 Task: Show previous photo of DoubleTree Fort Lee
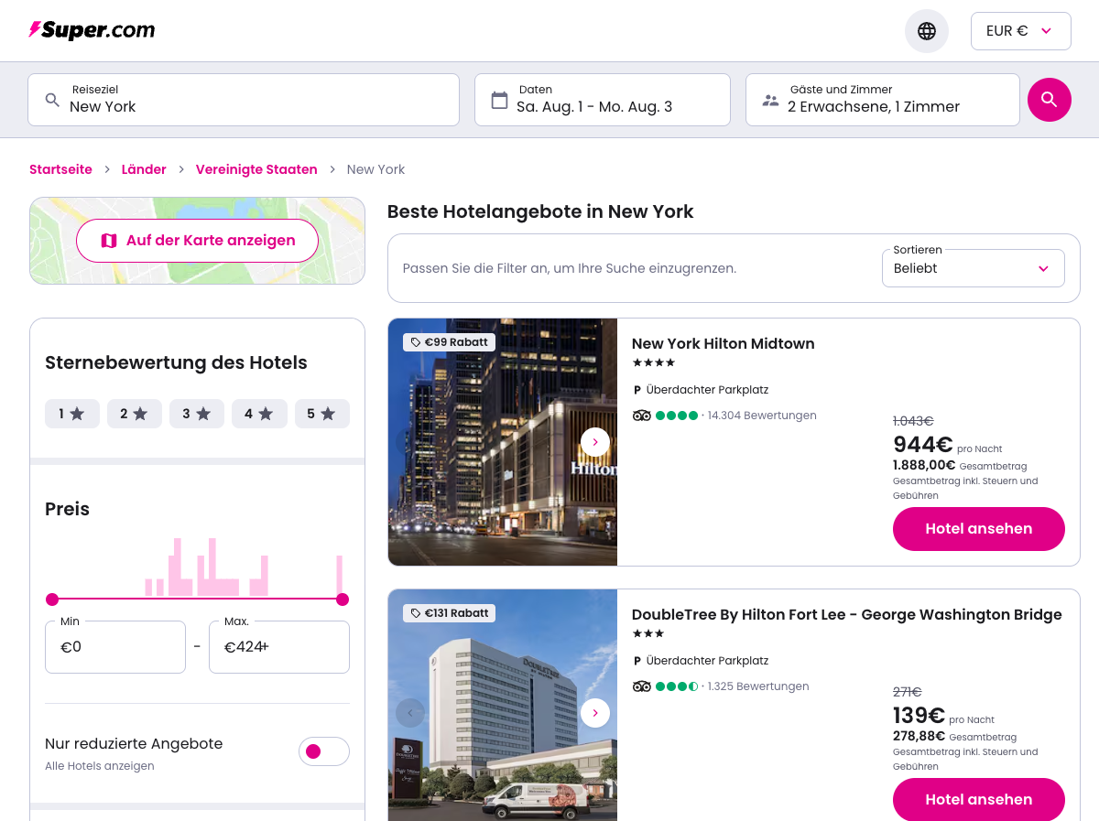pyautogui.click(x=410, y=713)
